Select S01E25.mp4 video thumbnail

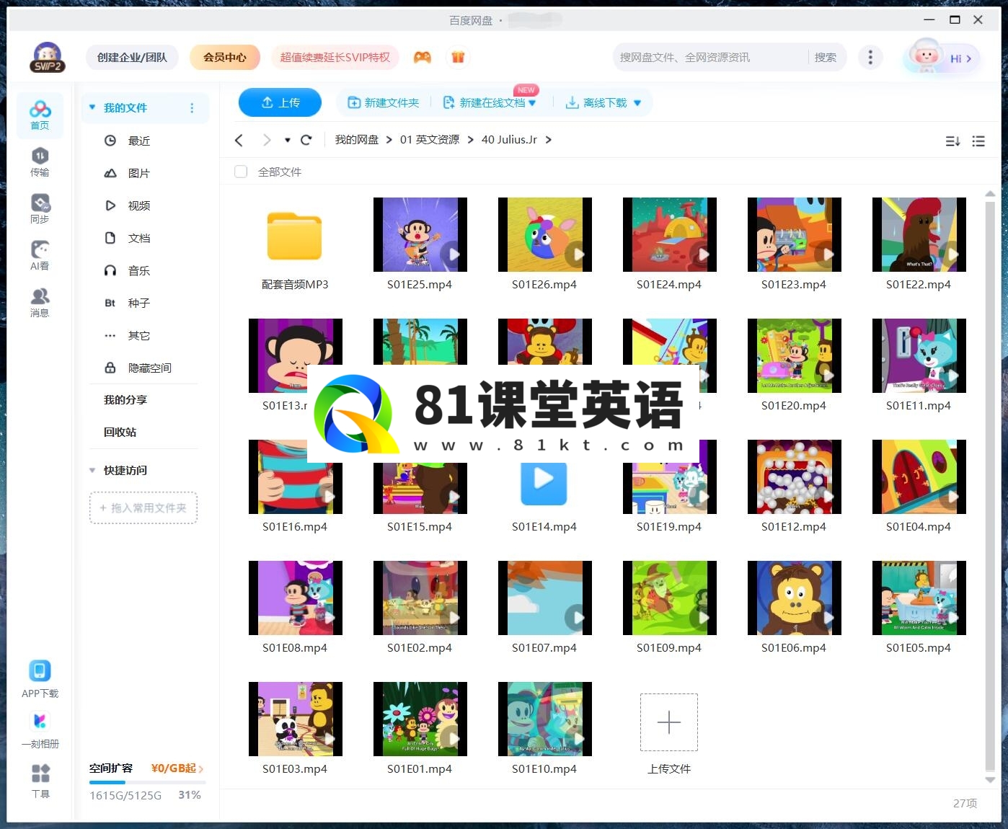click(x=420, y=234)
